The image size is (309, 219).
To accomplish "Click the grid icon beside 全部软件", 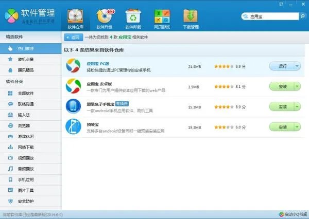I will point(10,93).
